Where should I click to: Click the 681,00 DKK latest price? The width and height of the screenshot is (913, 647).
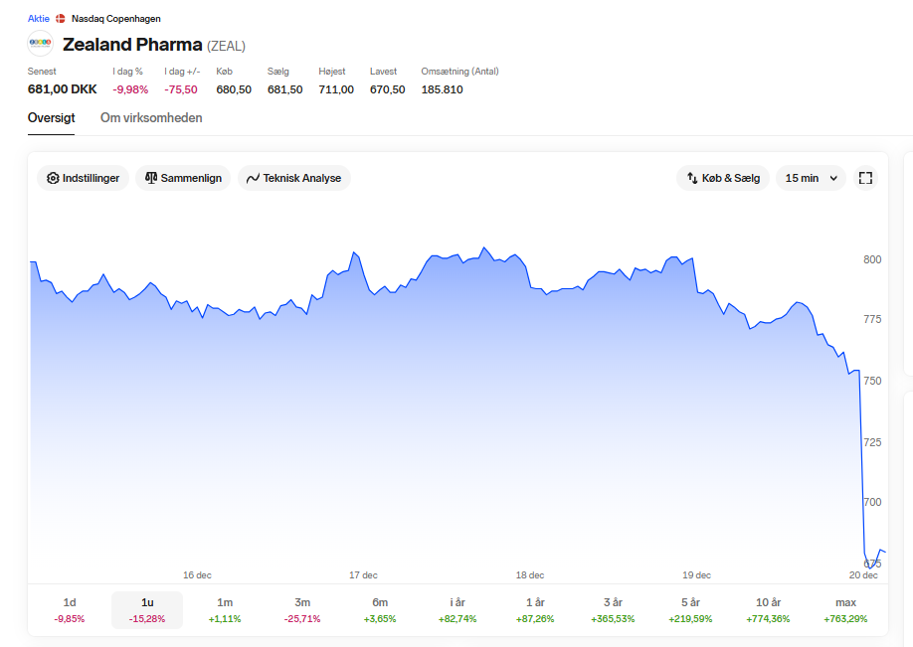pyautogui.click(x=63, y=89)
